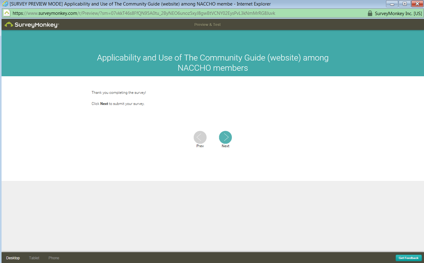Click the Prev label under the arrow

(200, 146)
